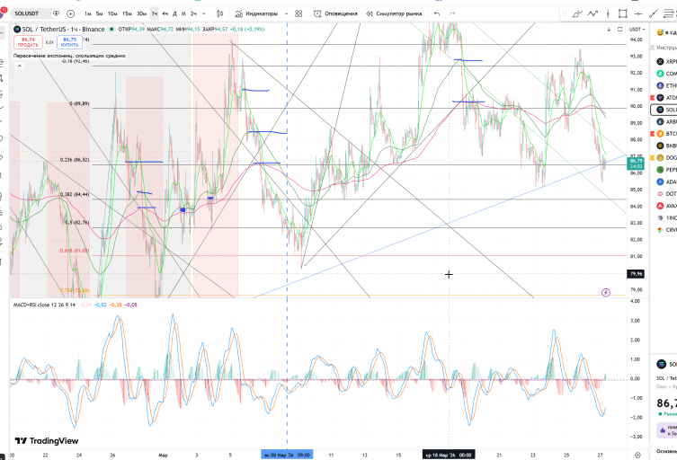Switch to the Д daily timeframe
Image resolution: width=677 pixels, height=460 pixels.
click(x=174, y=13)
